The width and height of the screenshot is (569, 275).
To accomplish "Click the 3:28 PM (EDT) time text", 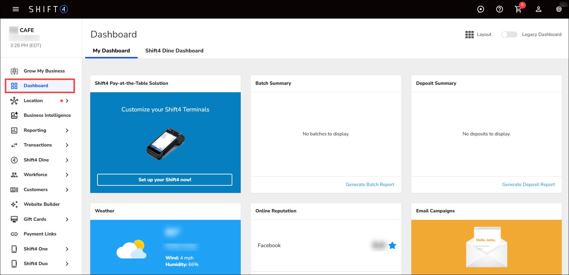I will tap(25, 46).
